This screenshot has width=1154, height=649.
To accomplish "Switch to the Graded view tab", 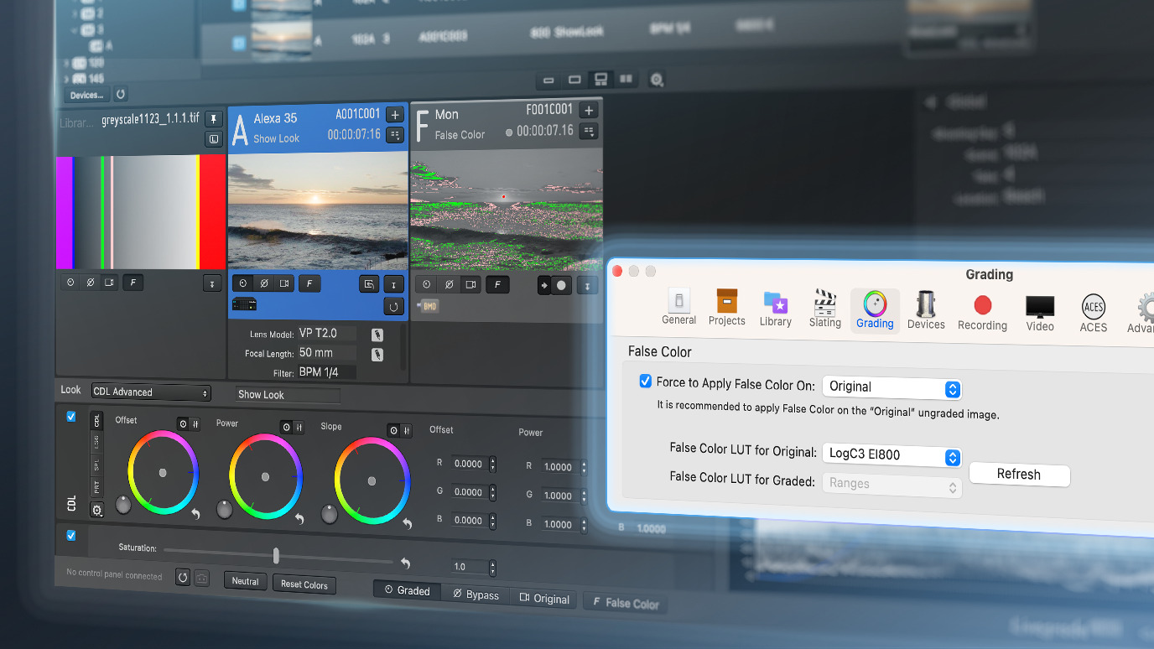I will tap(408, 591).
